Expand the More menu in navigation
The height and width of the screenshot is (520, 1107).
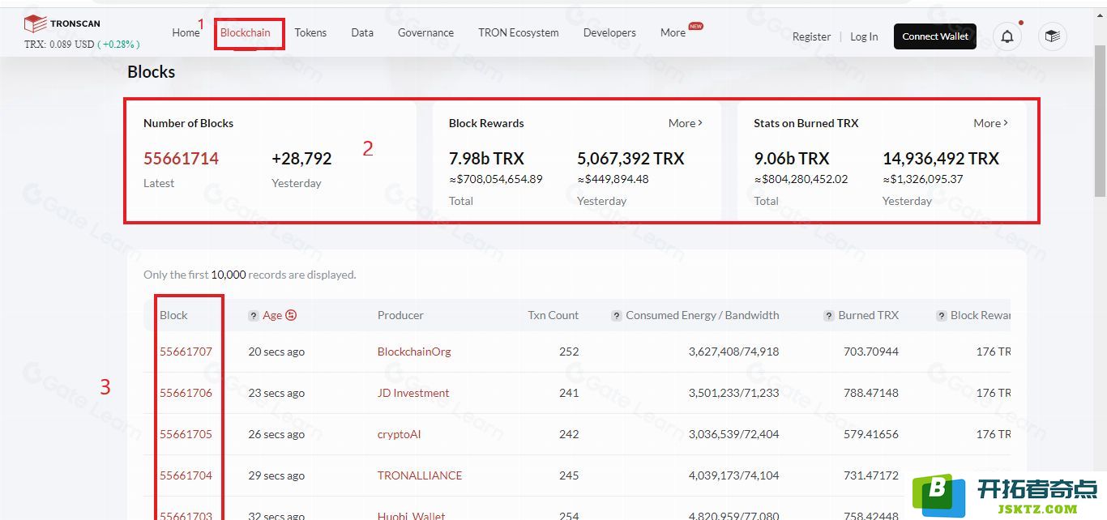(673, 32)
